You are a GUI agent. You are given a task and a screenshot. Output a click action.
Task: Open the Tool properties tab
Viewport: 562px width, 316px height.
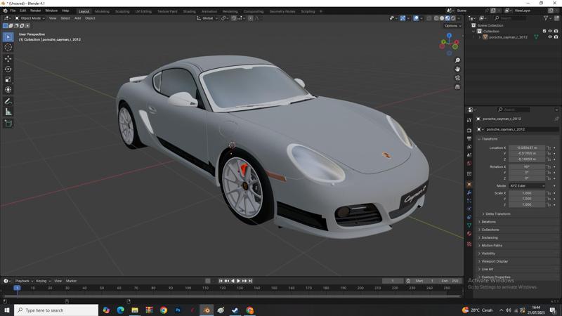tap(469, 120)
